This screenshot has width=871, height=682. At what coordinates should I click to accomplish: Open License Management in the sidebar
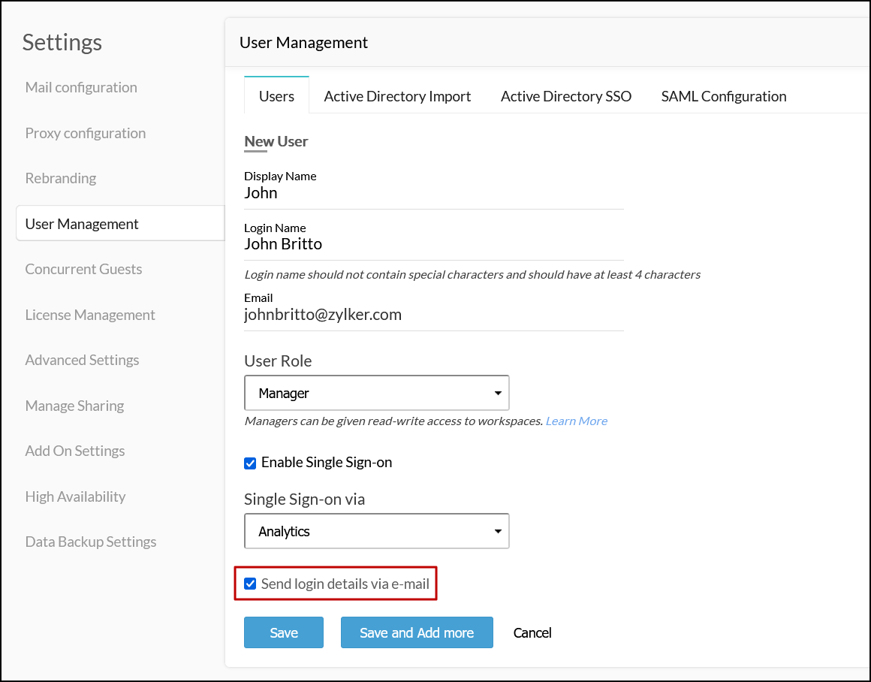pyautogui.click(x=90, y=315)
